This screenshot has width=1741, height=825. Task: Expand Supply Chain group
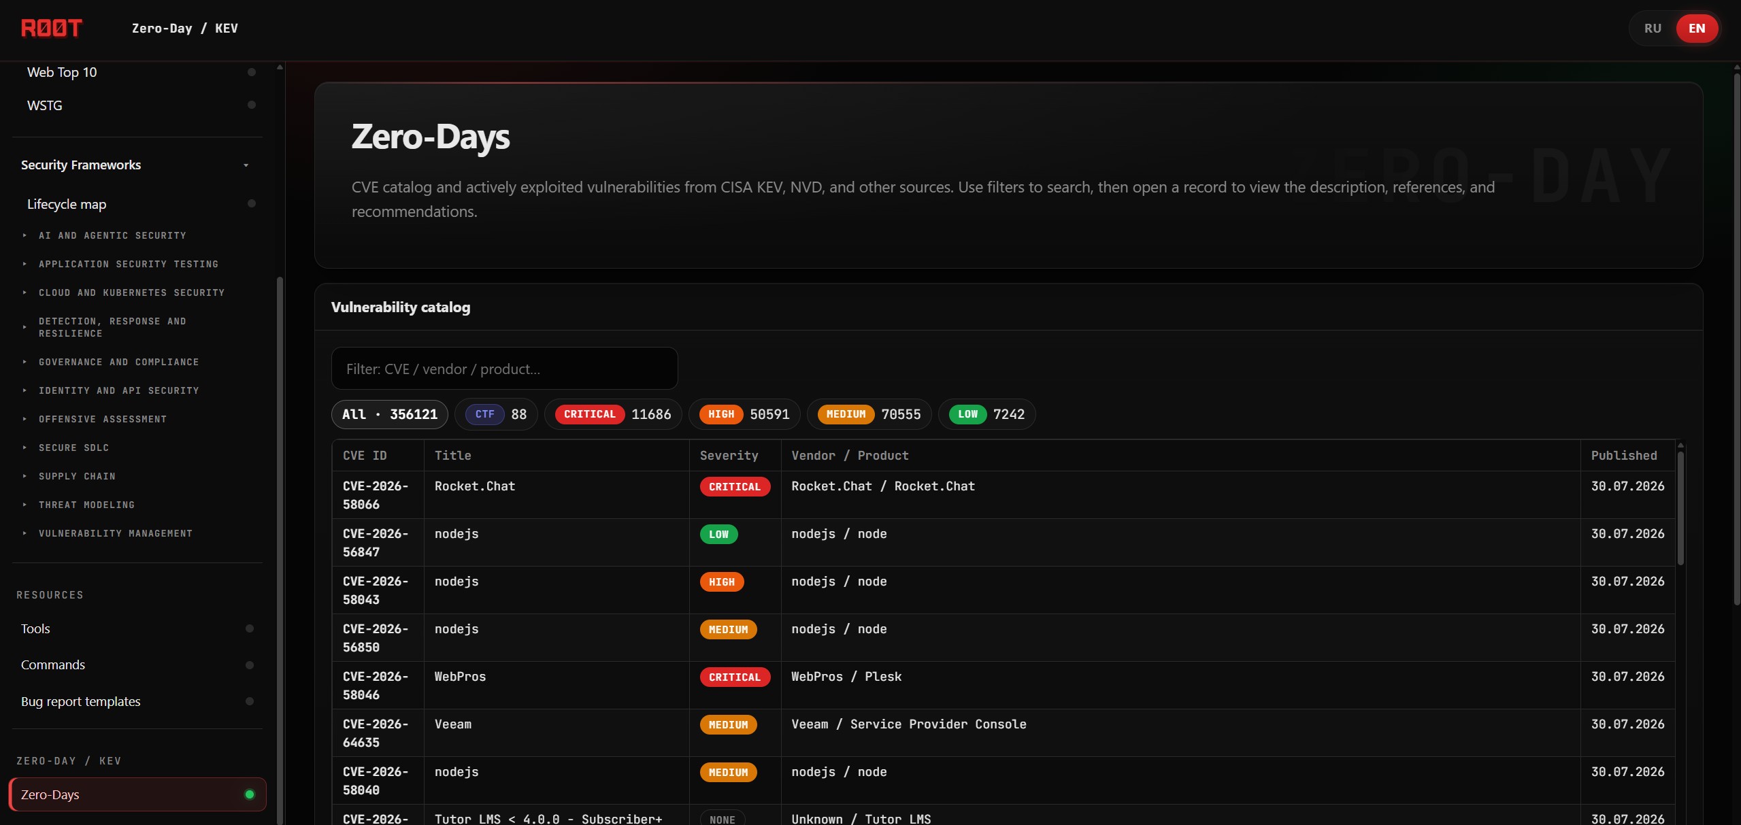(x=77, y=476)
